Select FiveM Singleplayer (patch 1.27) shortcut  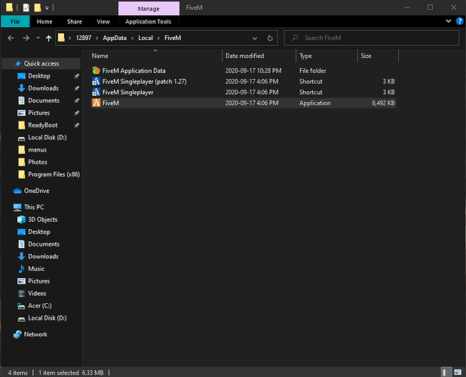143,81
